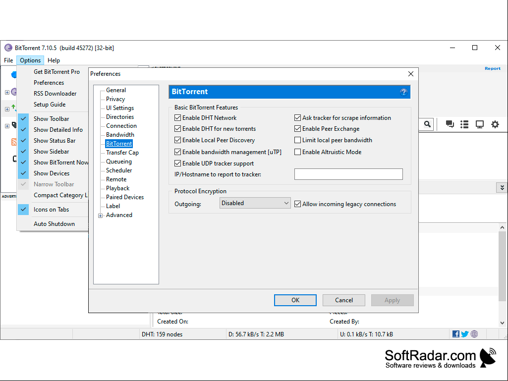Image resolution: width=508 pixels, height=381 pixels.
Task: Click the search magnifier icon in main window
Action: [x=427, y=124]
